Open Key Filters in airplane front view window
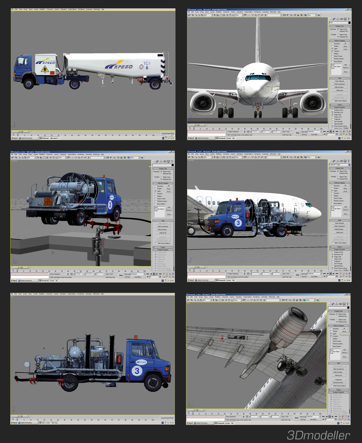Image resolution: width=362 pixels, height=443 pixels. (x=314, y=135)
